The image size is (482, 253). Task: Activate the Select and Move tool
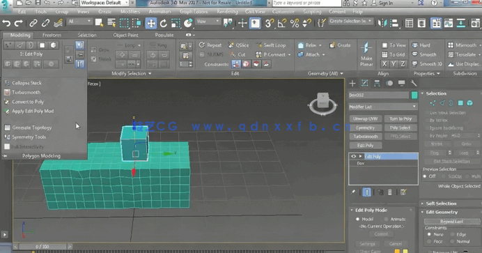click(151, 23)
